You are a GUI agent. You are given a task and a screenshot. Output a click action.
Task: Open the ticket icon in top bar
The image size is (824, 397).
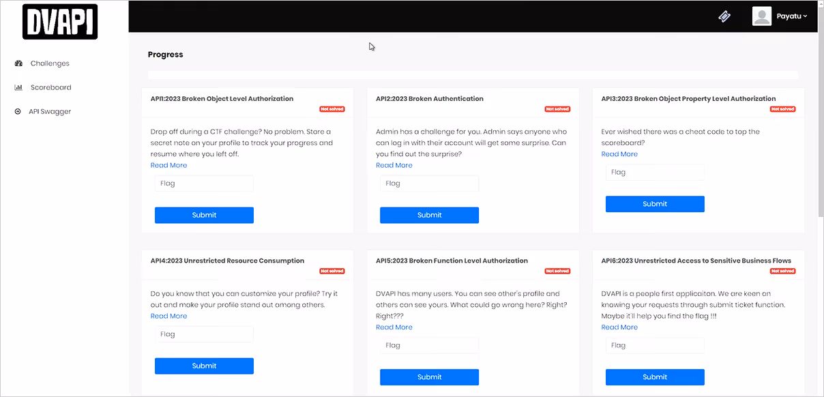[x=724, y=16]
